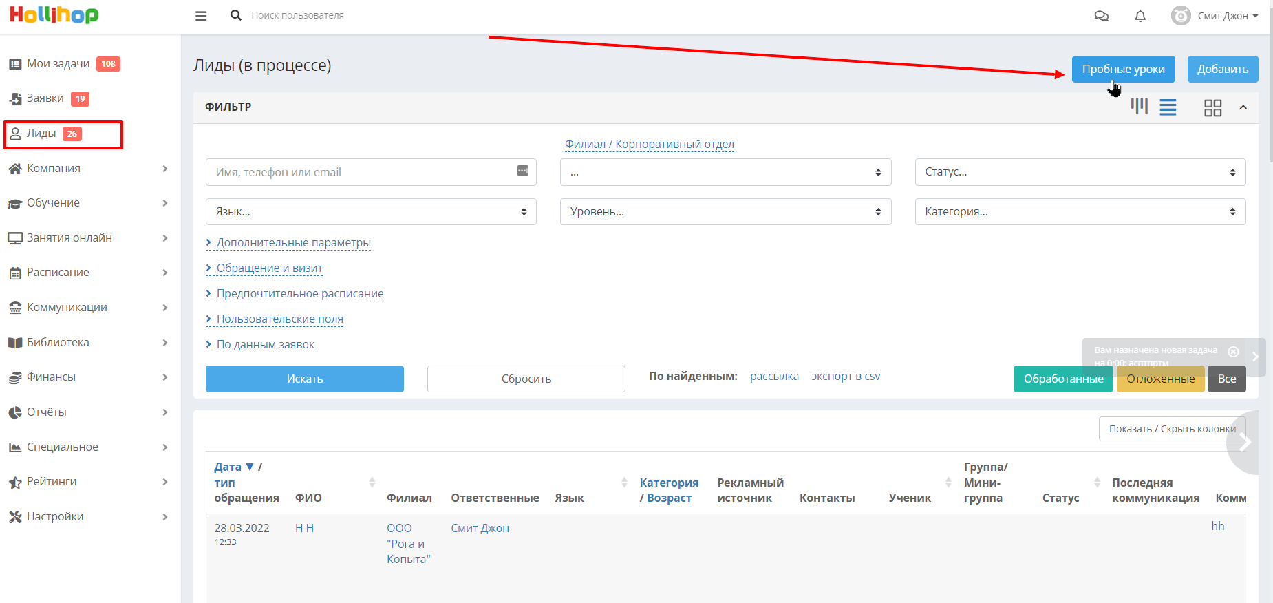Close the new task notification
The width and height of the screenshot is (1273, 603).
pos(1233,352)
